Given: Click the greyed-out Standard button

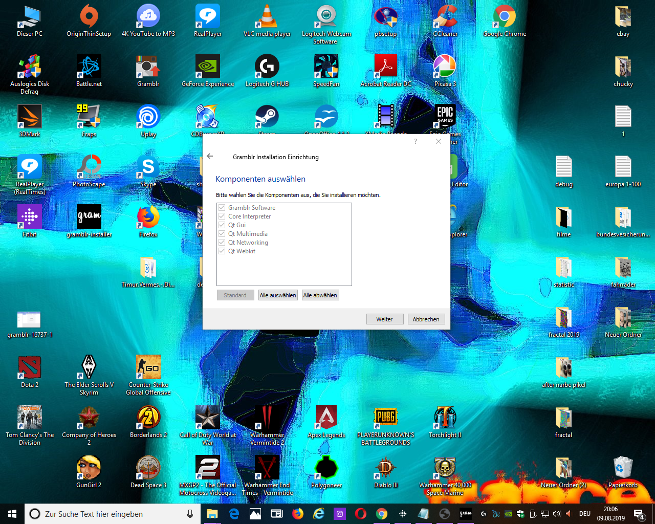Looking at the screenshot, I should [235, 295].
